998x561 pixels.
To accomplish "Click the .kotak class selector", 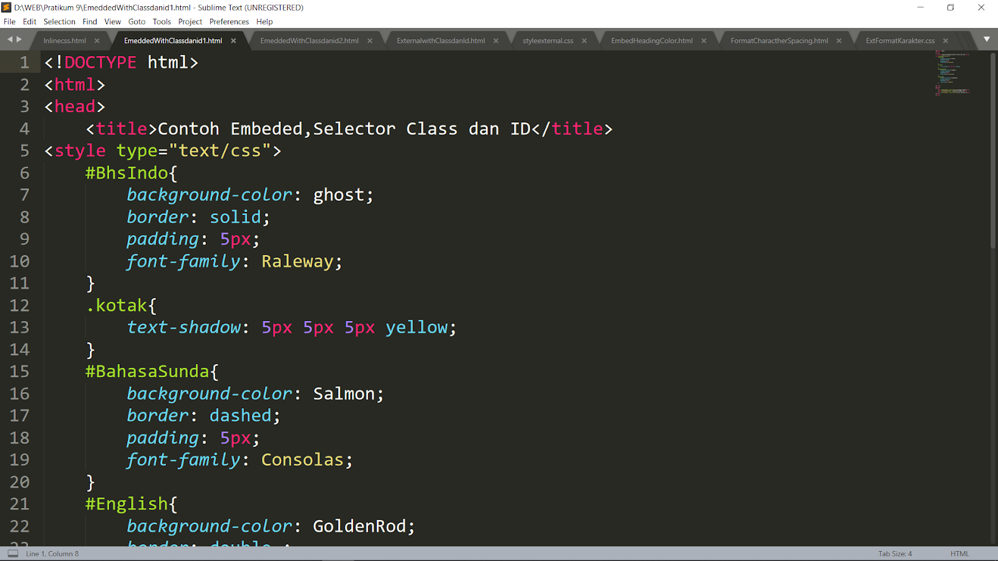I will click(x=117, y=305).
